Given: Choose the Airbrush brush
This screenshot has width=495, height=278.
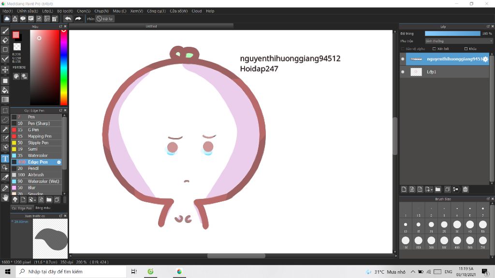Looking at the screenshot, I should (x=36, y=175).
